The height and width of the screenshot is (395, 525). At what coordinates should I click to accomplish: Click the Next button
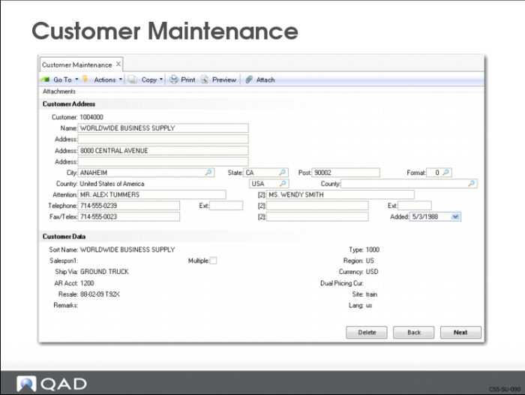click(x=460, y=333)
